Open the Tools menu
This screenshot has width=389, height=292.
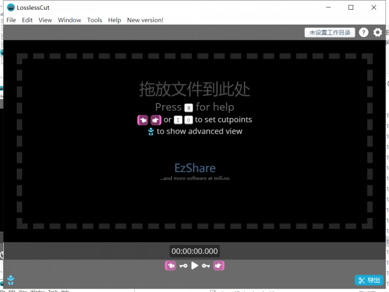95,20
